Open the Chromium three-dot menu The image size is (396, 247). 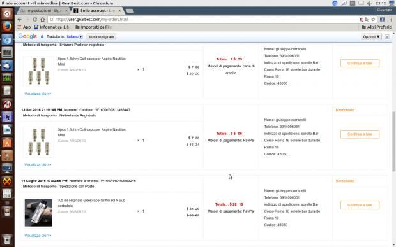click(x=391, y=19)
